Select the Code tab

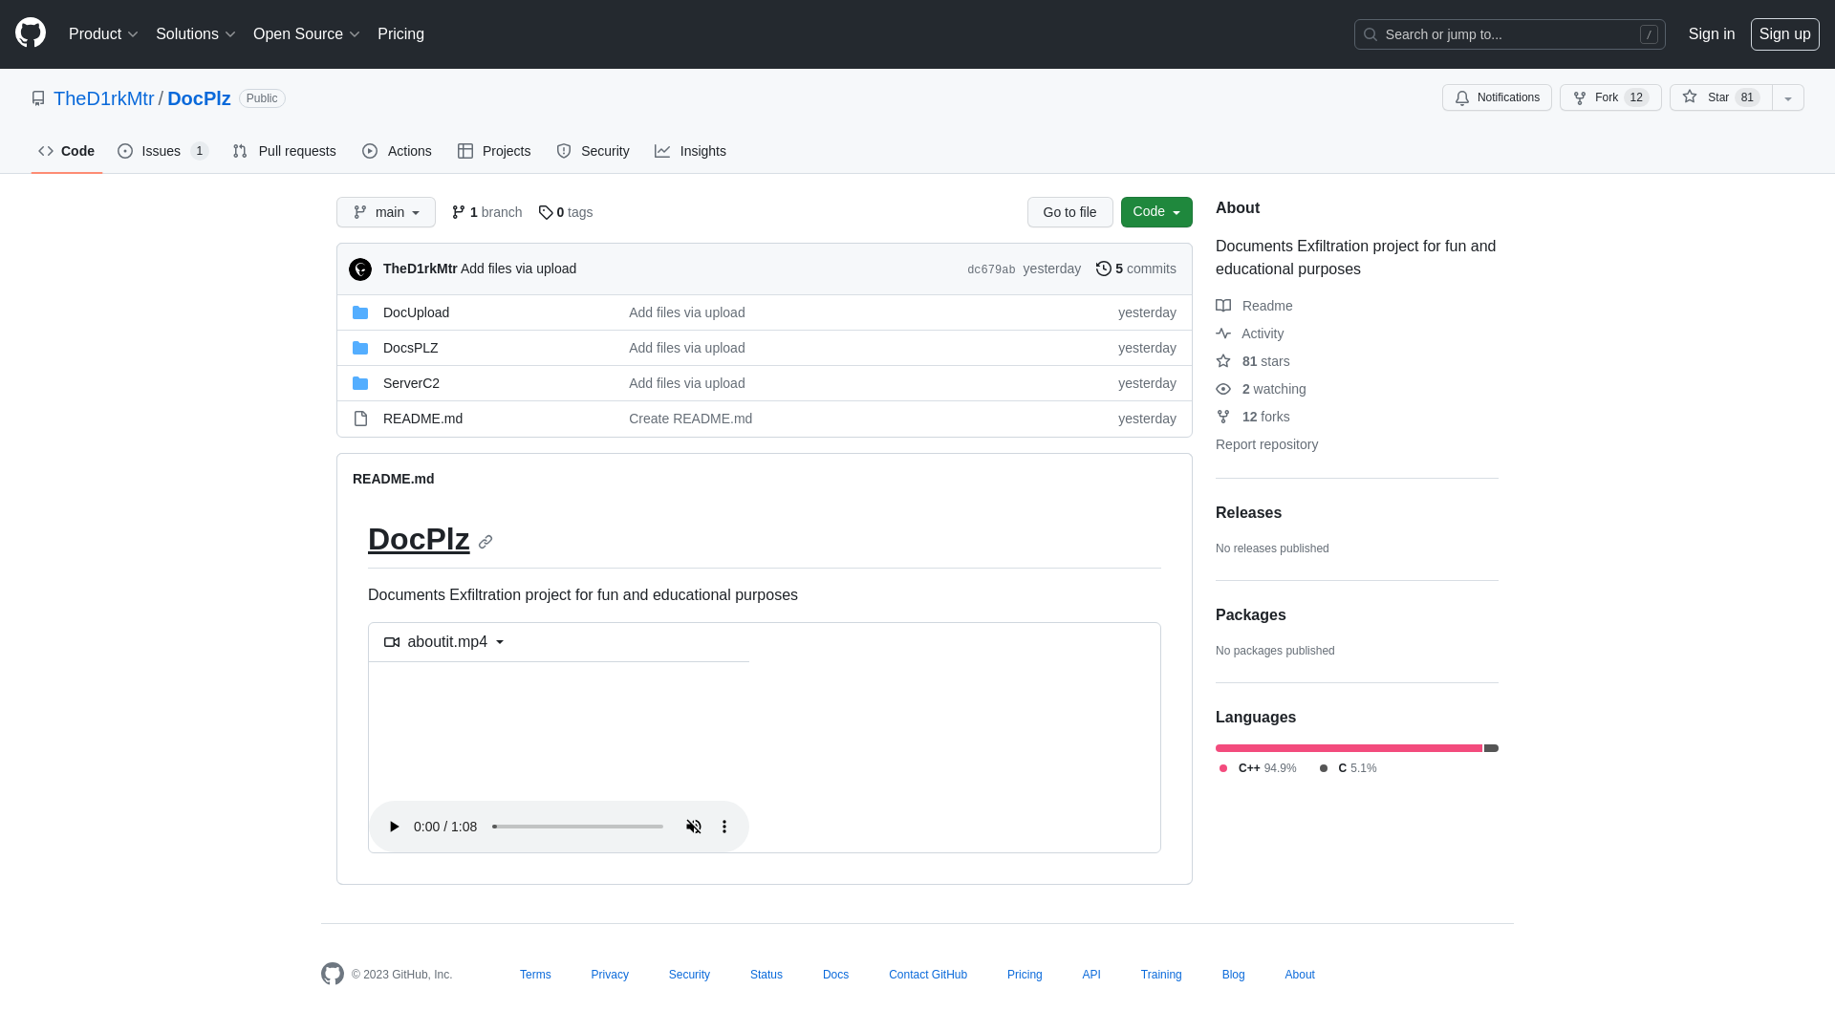pyautogui.click(x=67, y=151)
